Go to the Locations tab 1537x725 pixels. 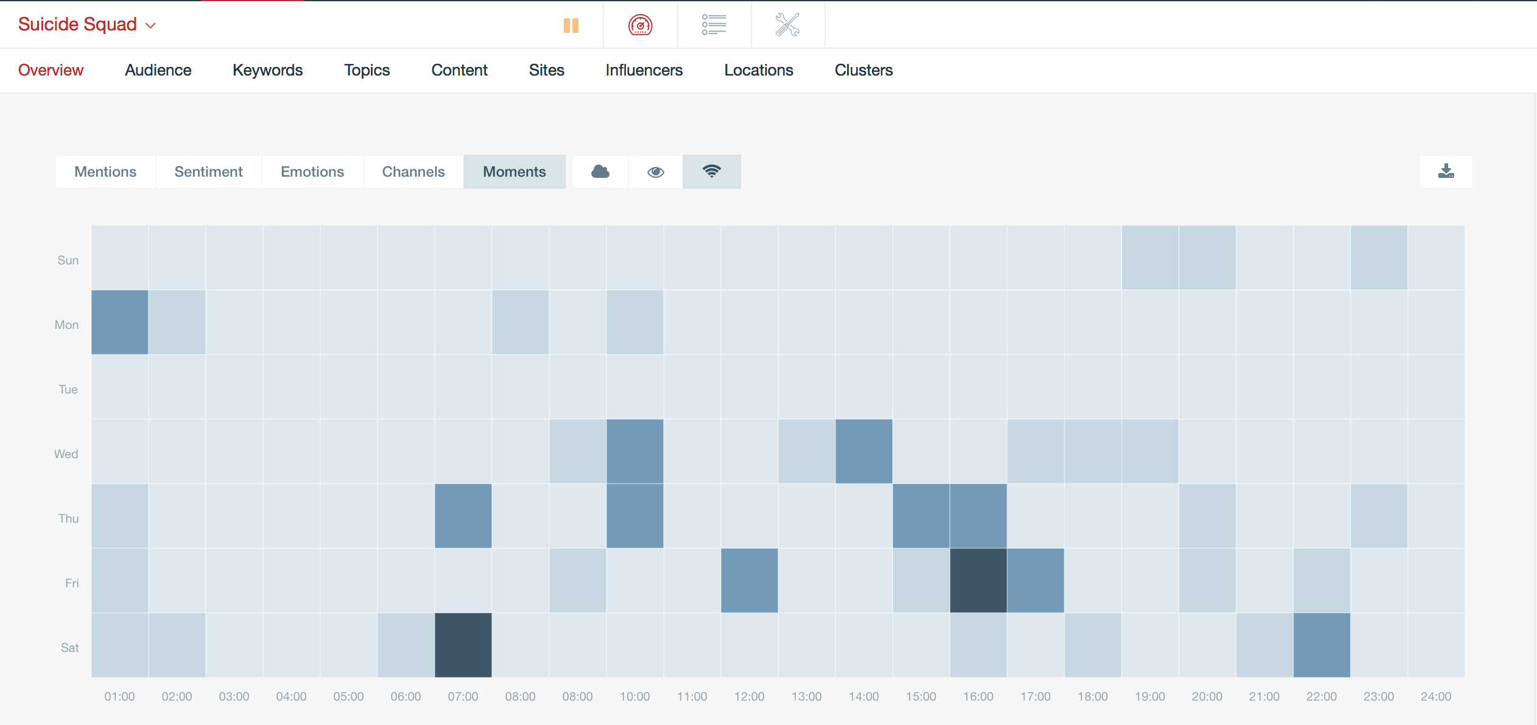click(758, 70)
